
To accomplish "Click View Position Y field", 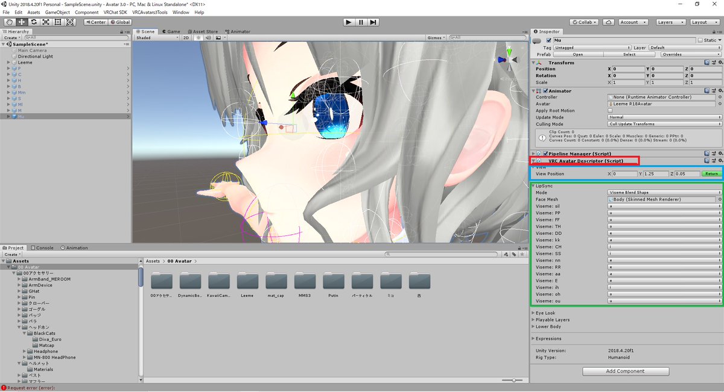I will pyautogui.click(x=656, y=173).
